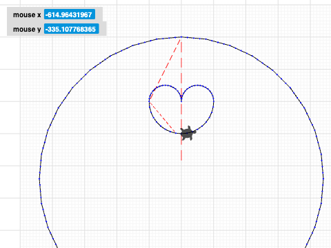This screenshot has width=331, height=248.
Task: Click the leftmost point of the large circle
Action: point(39,178)
